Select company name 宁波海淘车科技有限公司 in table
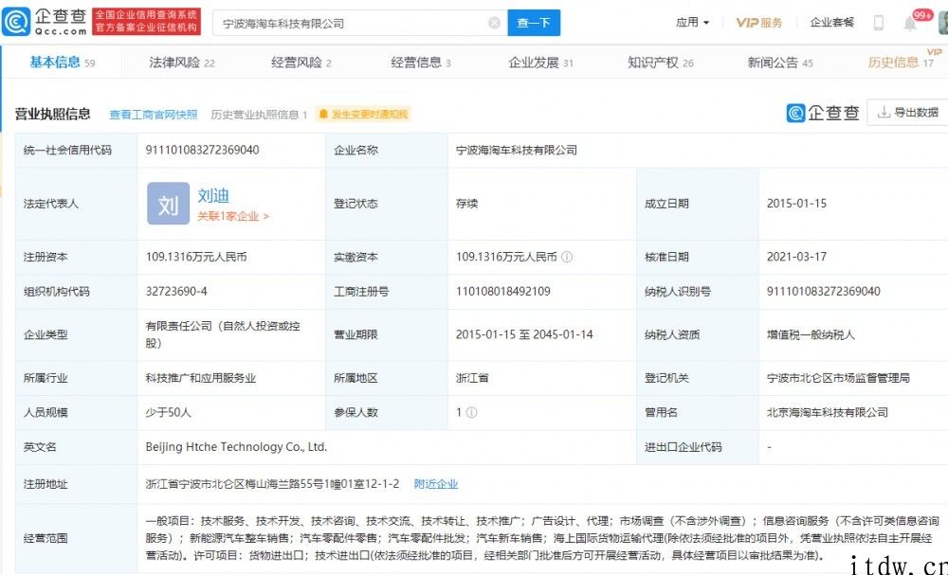The width and height of the screenshot is (948, 575). coord(517,150)
